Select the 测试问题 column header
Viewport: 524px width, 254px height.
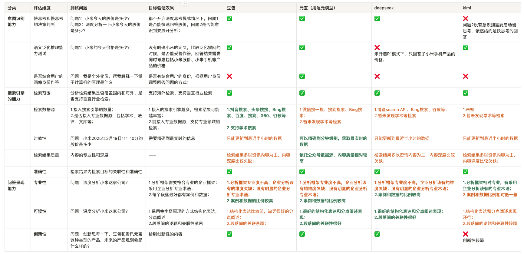click(107, 8)
